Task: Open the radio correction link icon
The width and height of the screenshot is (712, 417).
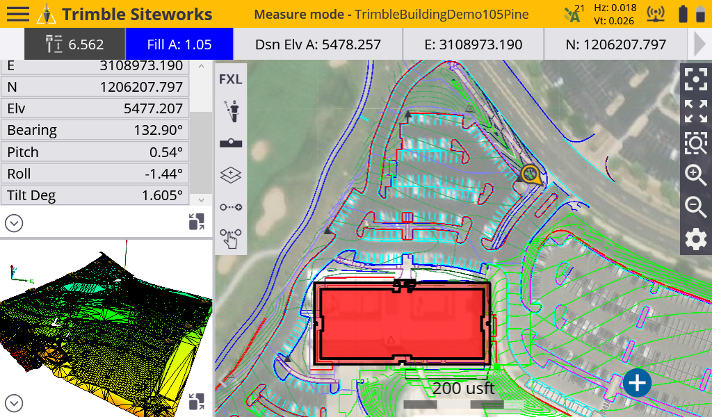Action: click(x=656, y=14)
